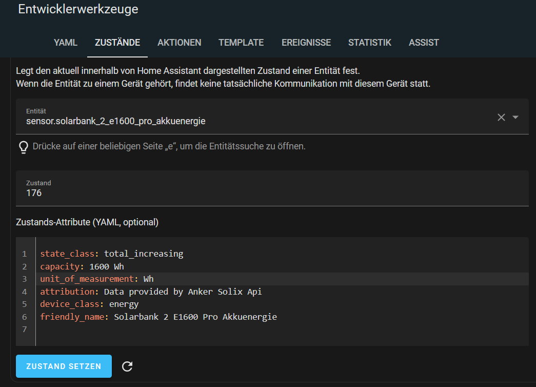Open the AKTIONEN tab
Screen dimensions: 536x387
(x=179, y=43)
